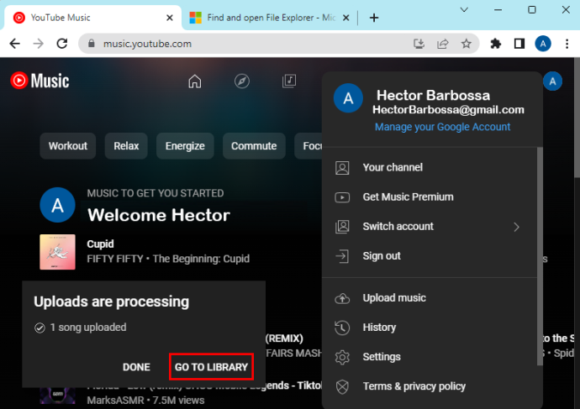Click the install app icon in address bar

(419, 44)
